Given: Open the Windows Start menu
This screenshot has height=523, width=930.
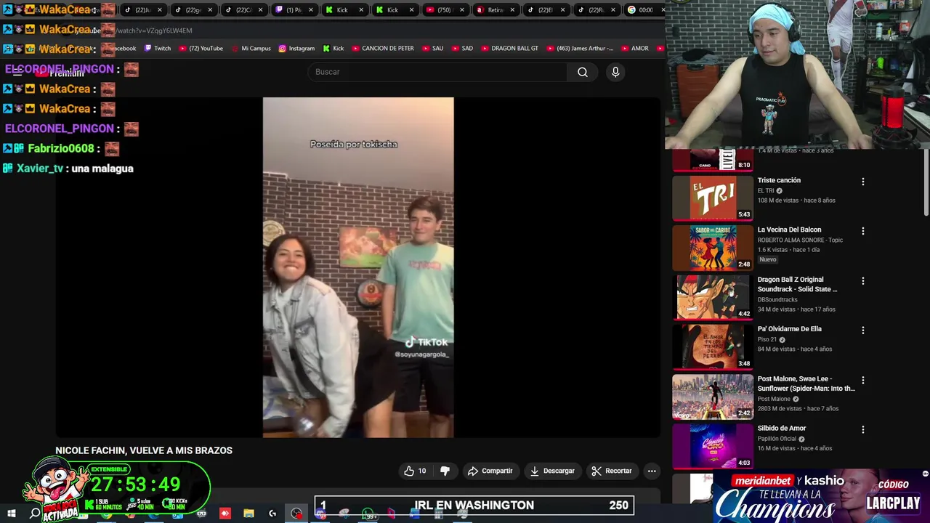Looking at the screenshot, I should coord(12,514).
